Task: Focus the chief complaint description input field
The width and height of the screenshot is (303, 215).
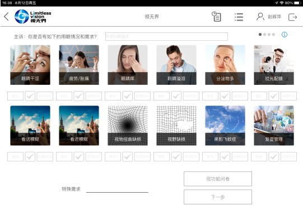Action: click(x=166, y=36)
